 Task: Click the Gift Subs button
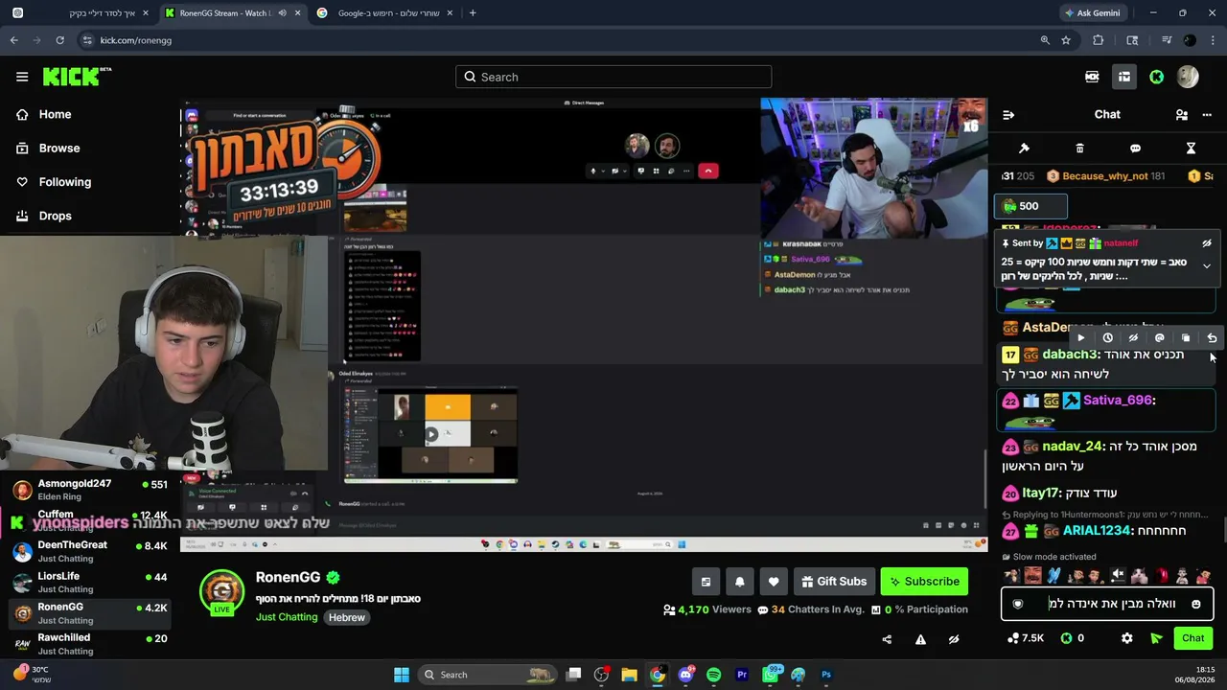click(x=833, y=581)
